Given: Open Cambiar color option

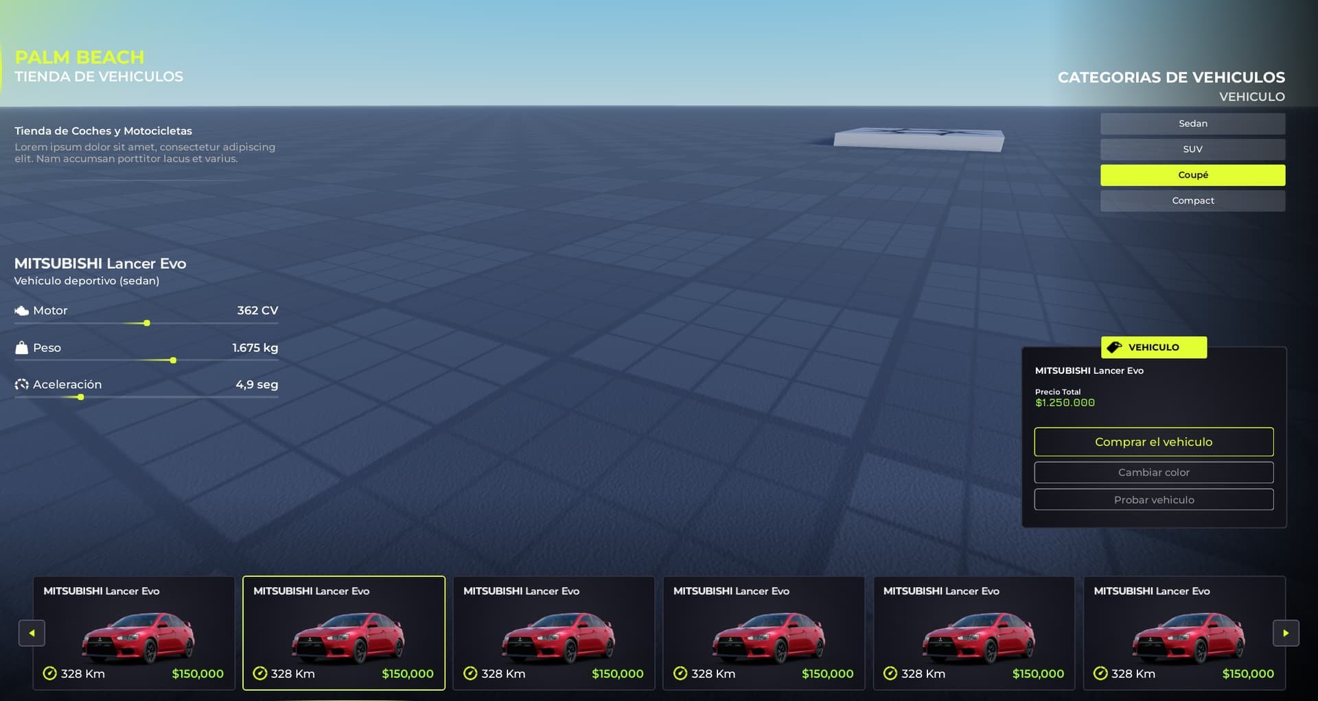Looking at the screenshot, I should [1154, 473].
